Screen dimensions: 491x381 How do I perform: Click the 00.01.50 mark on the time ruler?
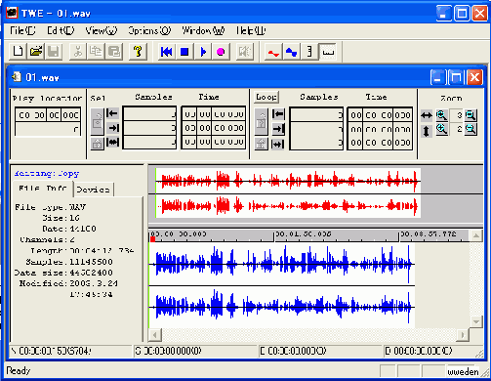(304, 233)
